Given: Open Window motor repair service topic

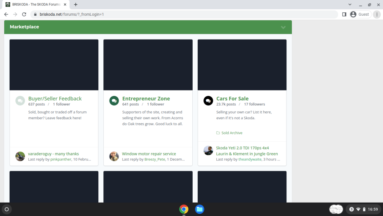Looking at the screenshot, I should point(149,153).
